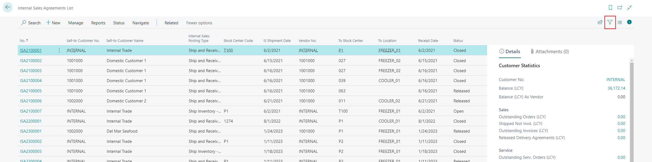Open agreement ISA2100005 link
The height and width of the screenshot is (162, 652).
[31, 91]
